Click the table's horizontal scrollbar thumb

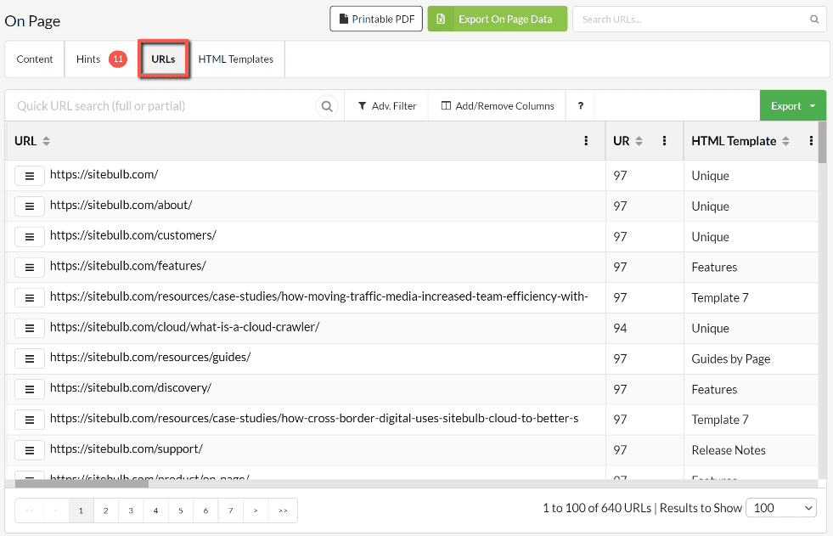click(82, 483)
